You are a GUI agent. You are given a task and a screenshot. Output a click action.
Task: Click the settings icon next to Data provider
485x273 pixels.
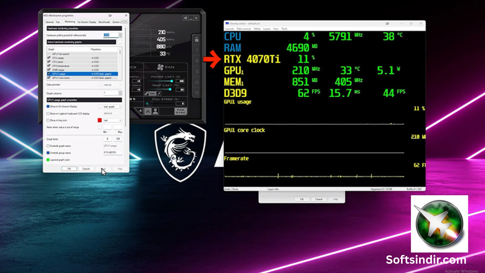[x=100, y=85]
